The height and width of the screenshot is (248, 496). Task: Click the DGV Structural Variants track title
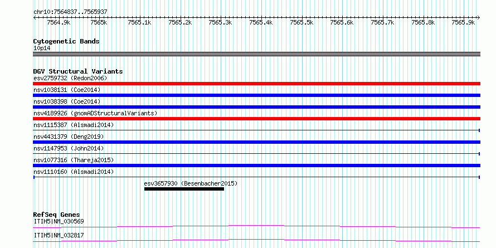pos(78,71)
